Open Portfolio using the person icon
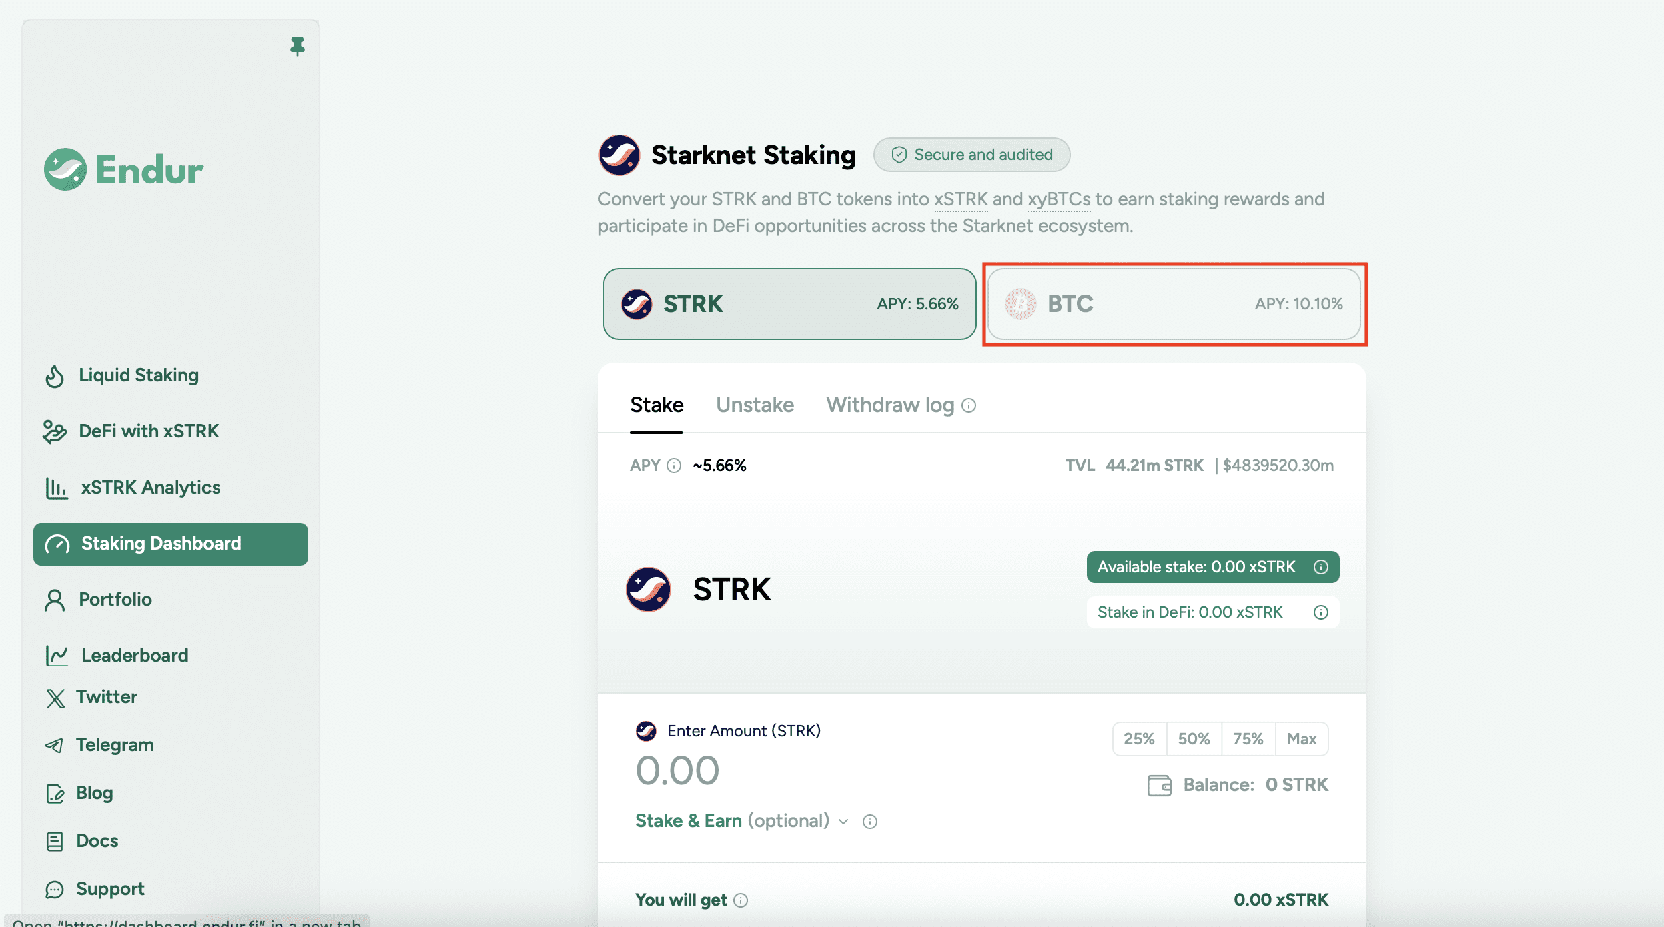 point(56,600)
